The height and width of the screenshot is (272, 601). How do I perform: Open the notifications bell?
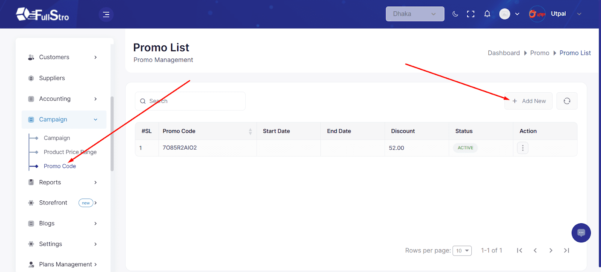487,14
